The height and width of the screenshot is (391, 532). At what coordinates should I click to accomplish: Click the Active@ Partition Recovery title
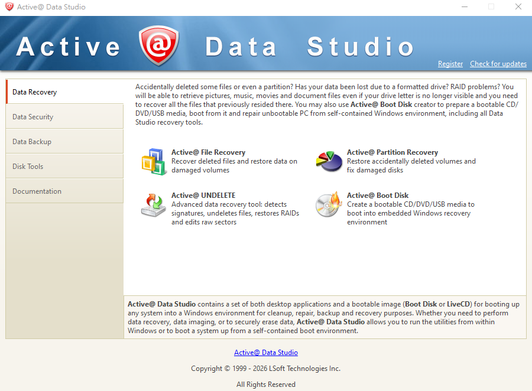coord(392,152)
